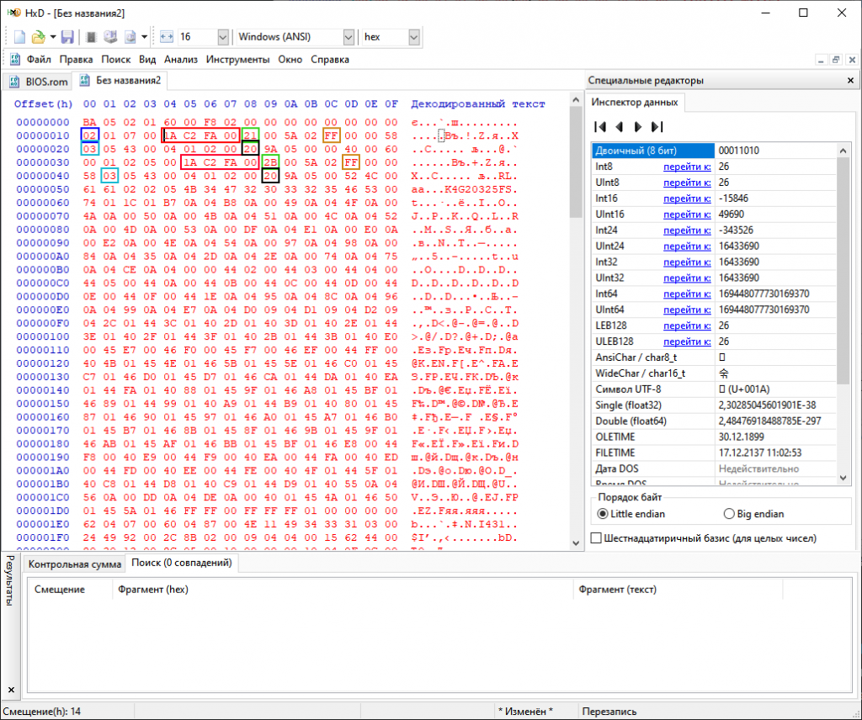
Task: Click the Save floppy disk icon
Action: pyautogui.click(x=67, y=37)
